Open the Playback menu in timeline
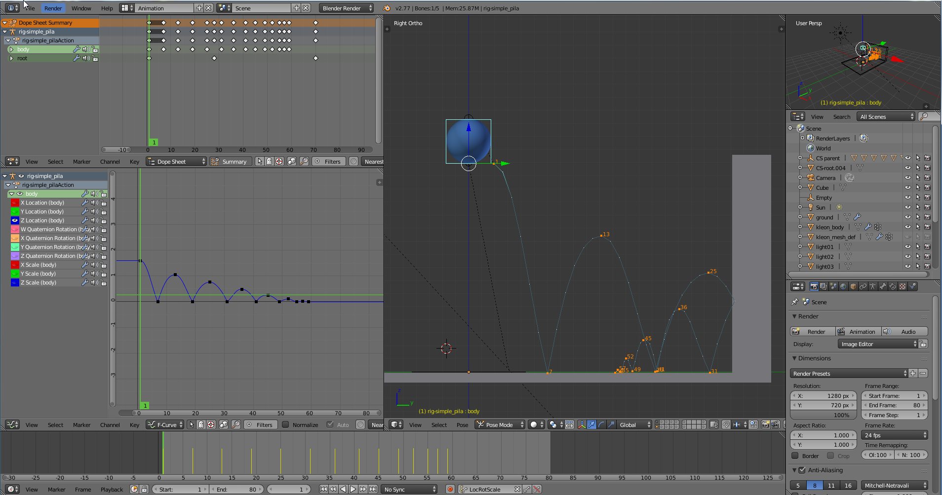942x495 pixels. tap(112, 489)
